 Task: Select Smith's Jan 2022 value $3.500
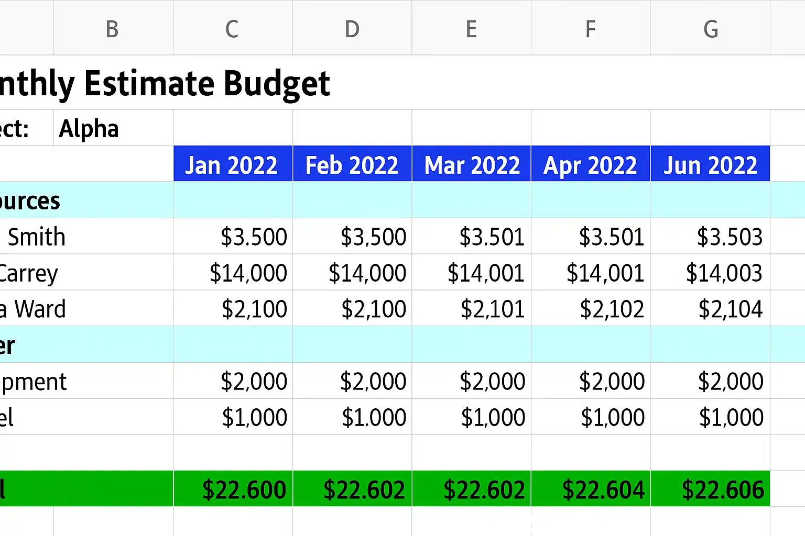click(233, 237)
